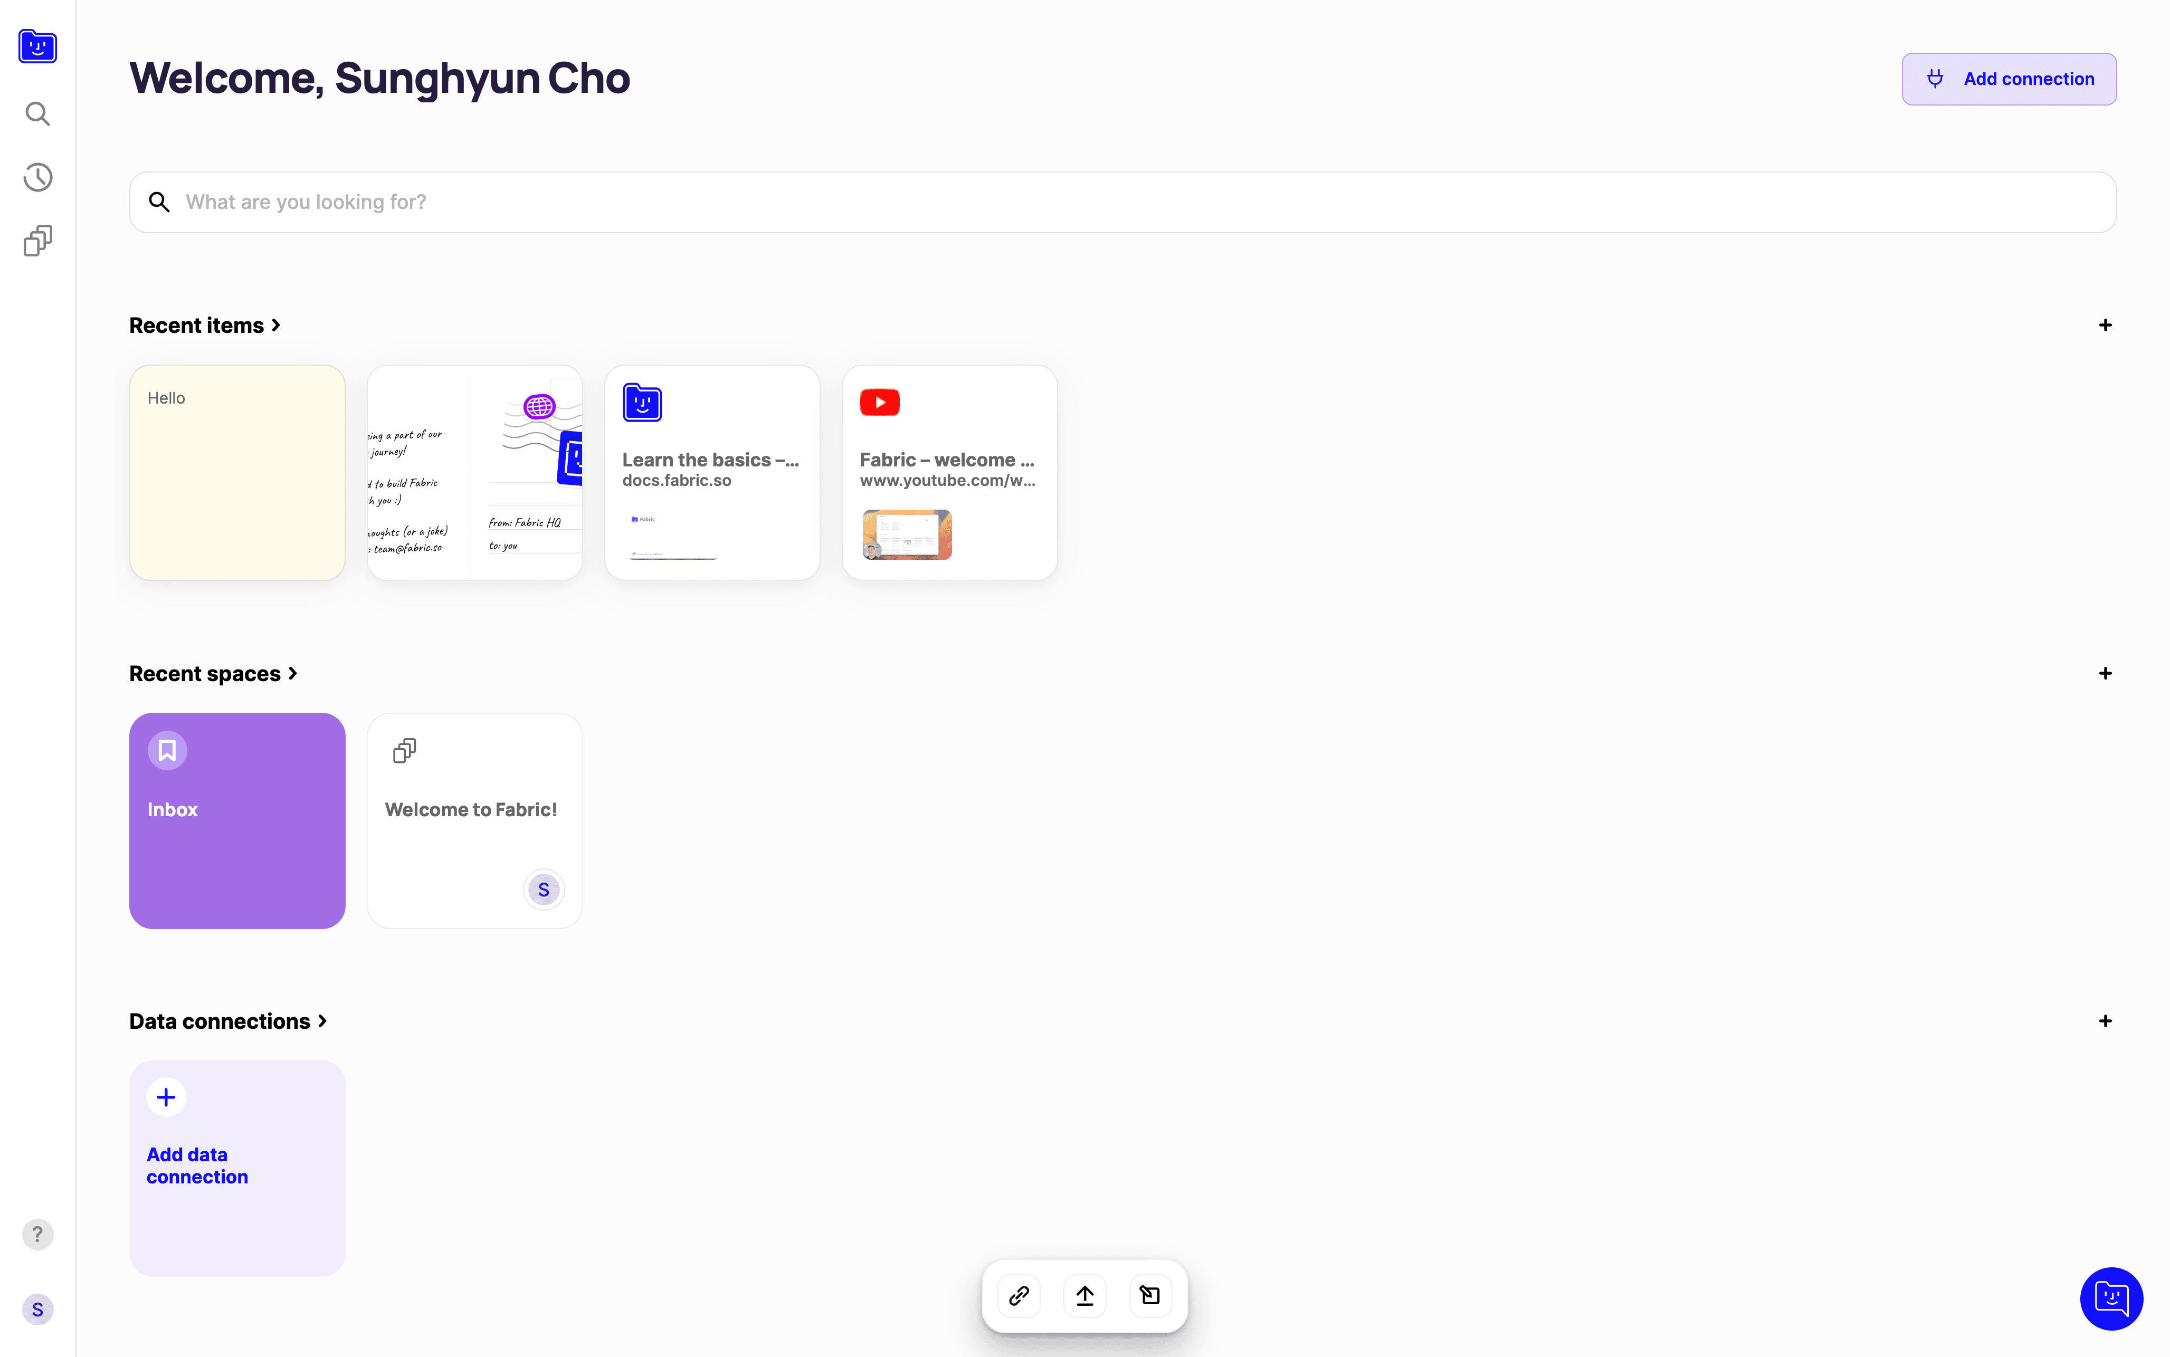Click the new note icon in the bottom toolbar

[x=1150, y=1295]
